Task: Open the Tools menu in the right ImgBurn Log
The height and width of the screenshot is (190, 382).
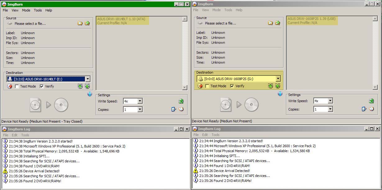Action: [216, 135]
